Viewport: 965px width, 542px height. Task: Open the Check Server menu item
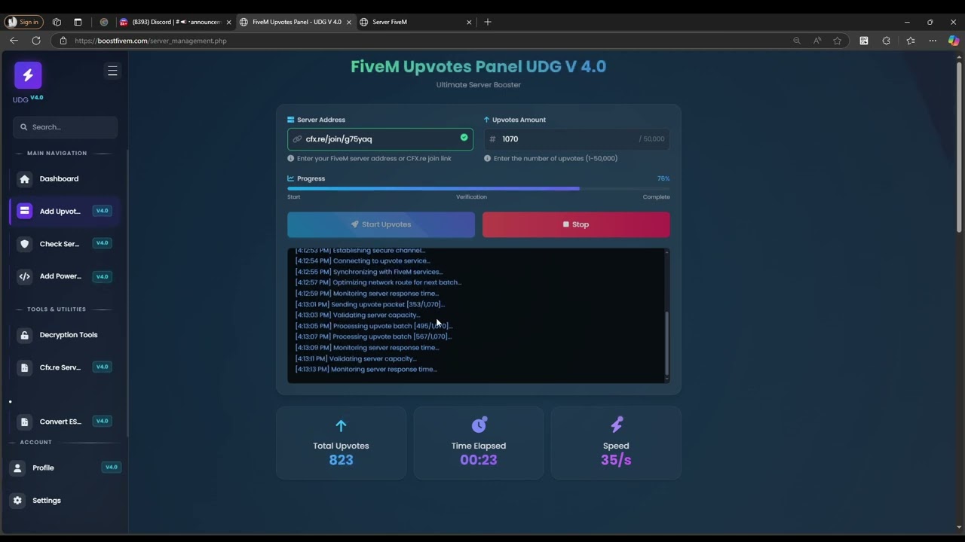pos(64,244)
